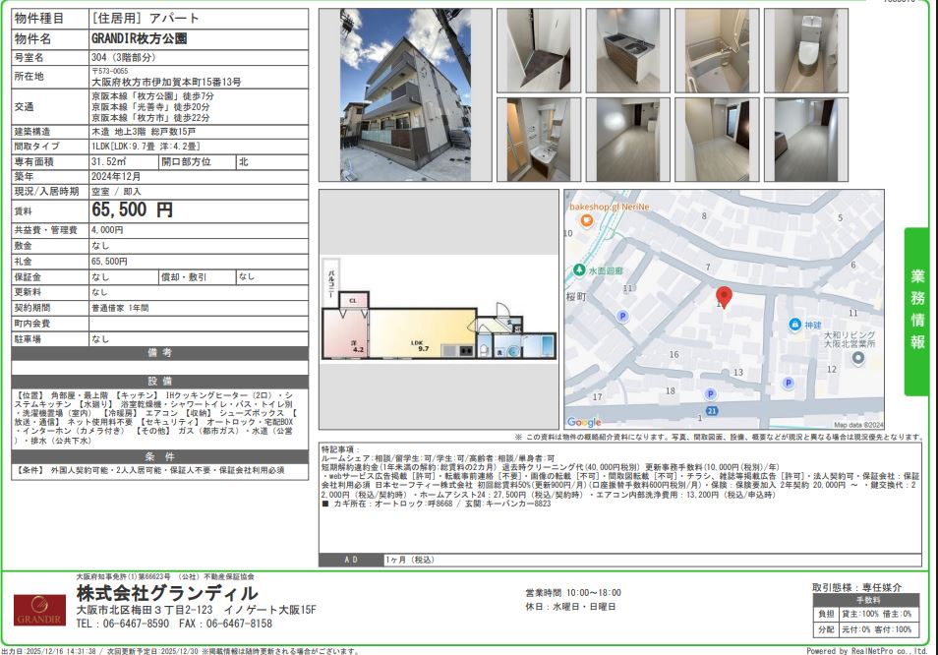Open the washbasin vanity photo

[x=538, y=139]
